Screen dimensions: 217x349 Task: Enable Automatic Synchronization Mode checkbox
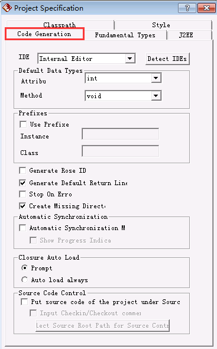(x=22, y=228)
